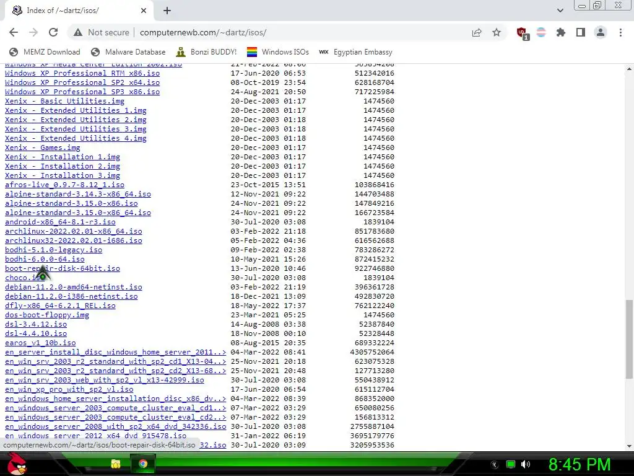Open en_windows_home_server_installation_disc_x86 link

pyautogui.click(x=116, y=399)
